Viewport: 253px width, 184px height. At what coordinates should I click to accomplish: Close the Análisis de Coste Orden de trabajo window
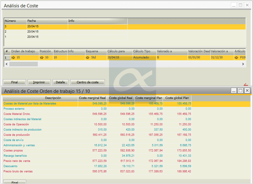[x=247, y=90]
